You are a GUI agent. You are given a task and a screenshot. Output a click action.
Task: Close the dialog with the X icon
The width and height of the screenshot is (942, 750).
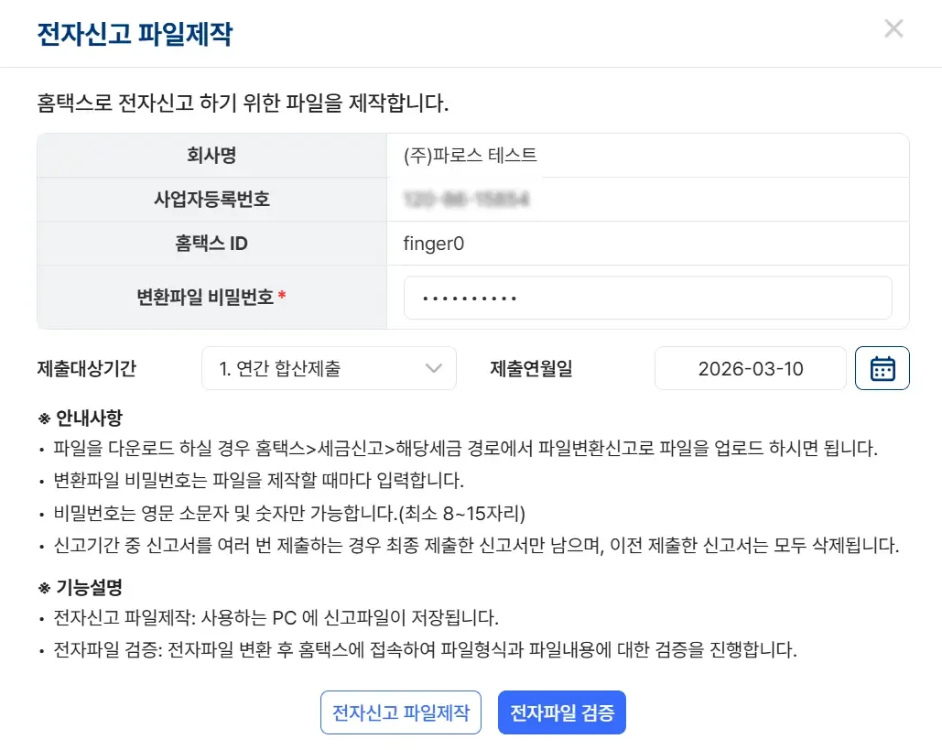tap(893, 28)
